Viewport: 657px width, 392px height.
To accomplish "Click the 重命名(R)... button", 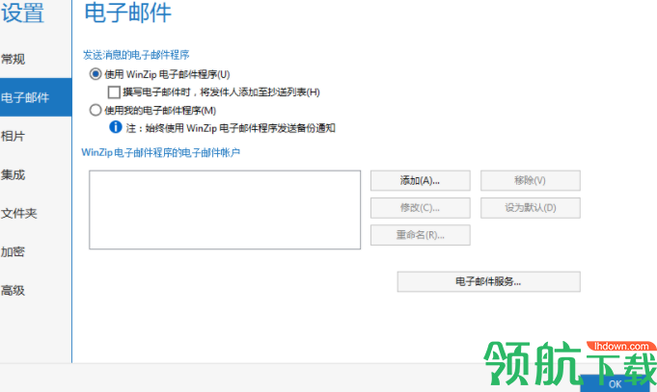I will click(x=421, y=235).
